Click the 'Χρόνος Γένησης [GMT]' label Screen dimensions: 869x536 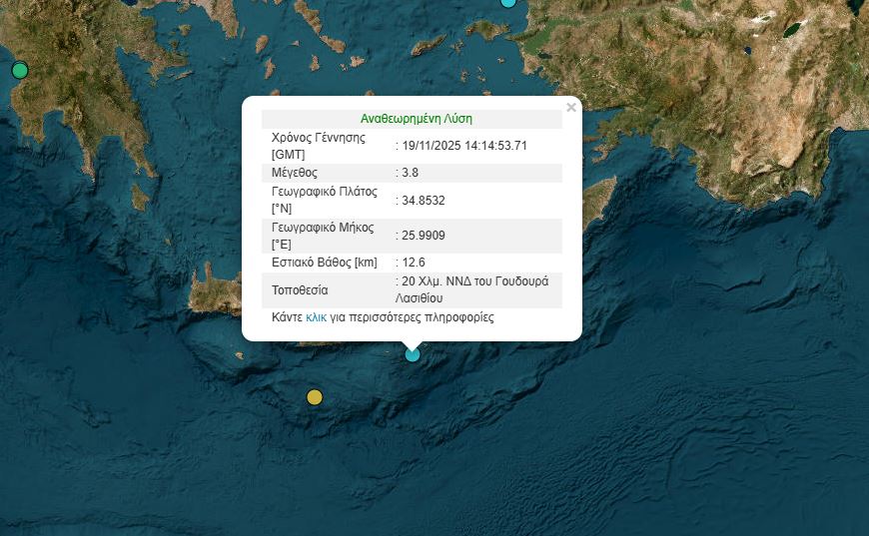(319, 146)
